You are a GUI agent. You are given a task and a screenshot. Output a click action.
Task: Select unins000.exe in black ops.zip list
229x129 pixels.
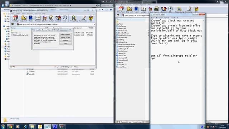pyautogui.click(x=122, y=67)
